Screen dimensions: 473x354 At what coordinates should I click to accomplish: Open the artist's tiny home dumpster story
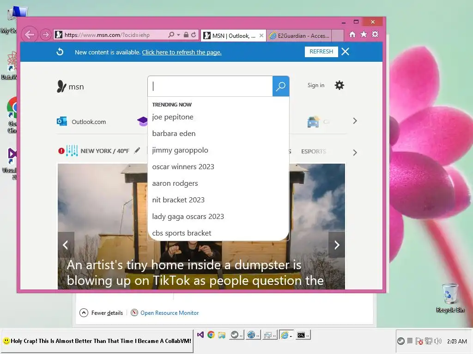point(195,273)
